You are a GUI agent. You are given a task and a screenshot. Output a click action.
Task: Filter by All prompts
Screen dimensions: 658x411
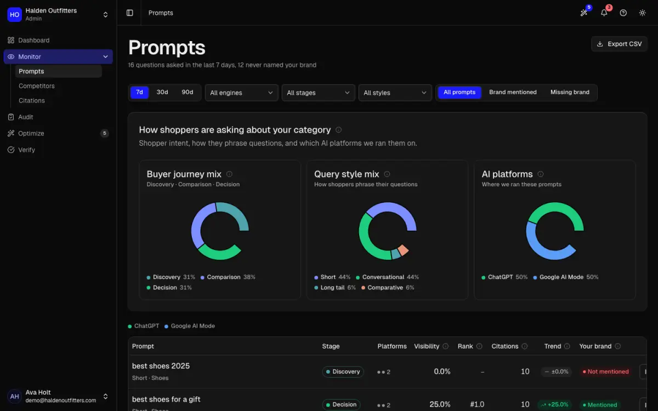[460, 92]
